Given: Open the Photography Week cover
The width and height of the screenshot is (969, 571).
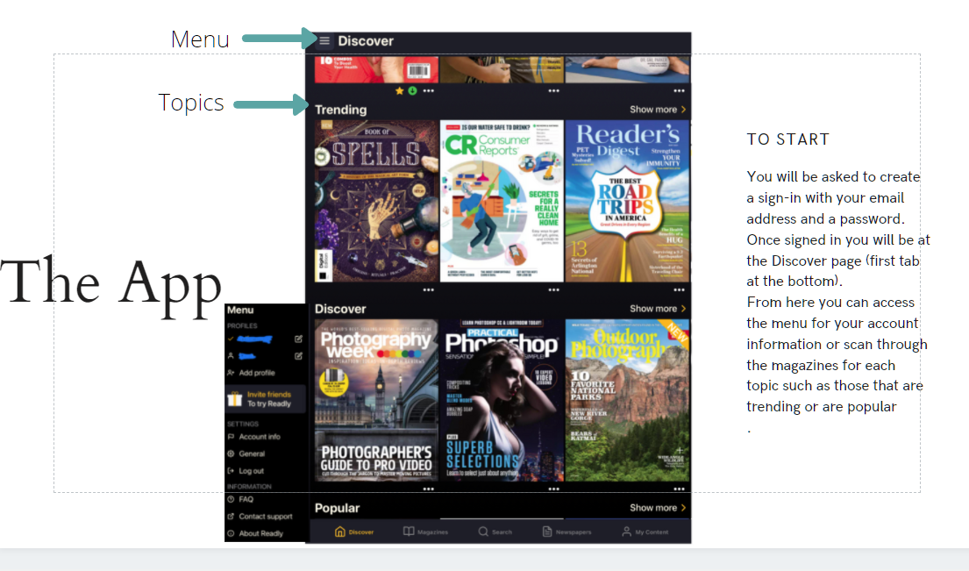Looking at the screenshot, I should coord(376,400).
